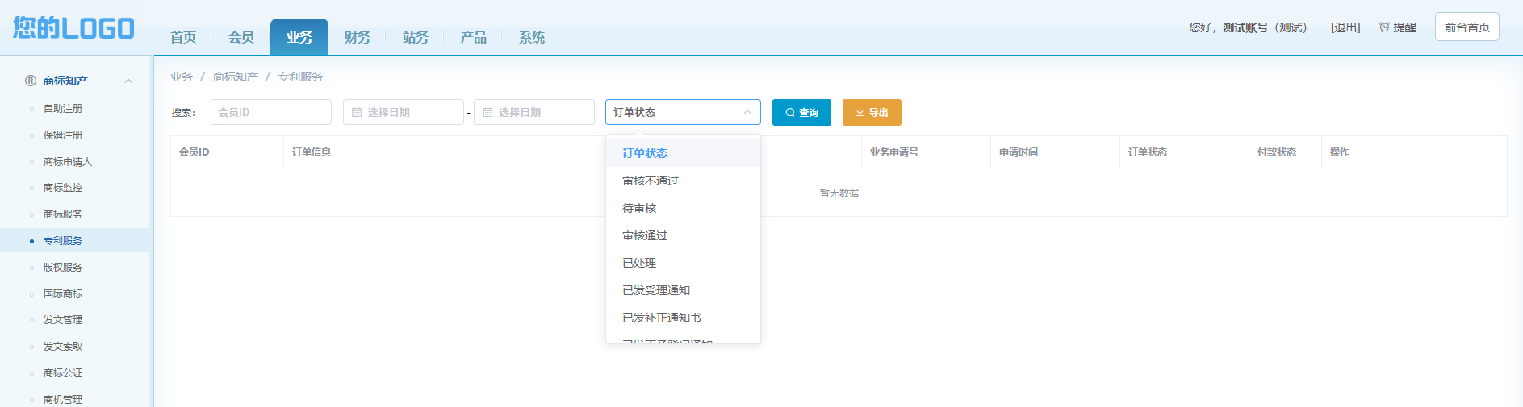This screenshot has width=1523, height=407.
Task: Click the 退出 logout link
Action: [x=1345, y=27]
